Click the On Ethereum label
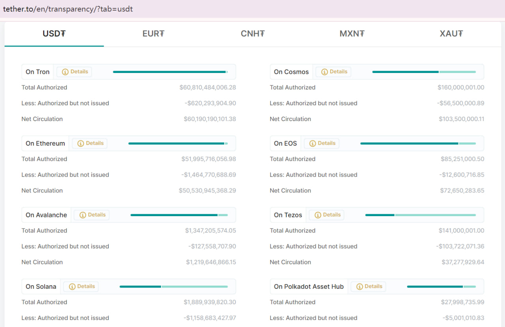Image resolution: width=505 pixels, height=327 pixels. coord(45,144)
